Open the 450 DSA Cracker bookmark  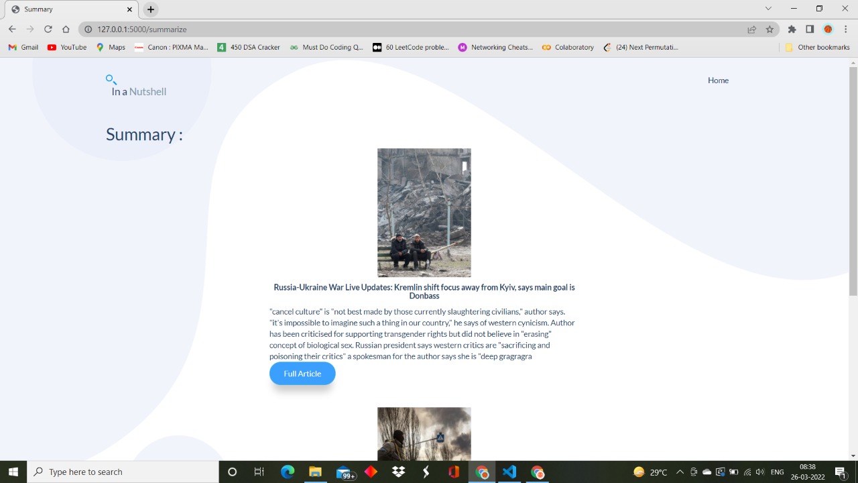click(249, 47)
